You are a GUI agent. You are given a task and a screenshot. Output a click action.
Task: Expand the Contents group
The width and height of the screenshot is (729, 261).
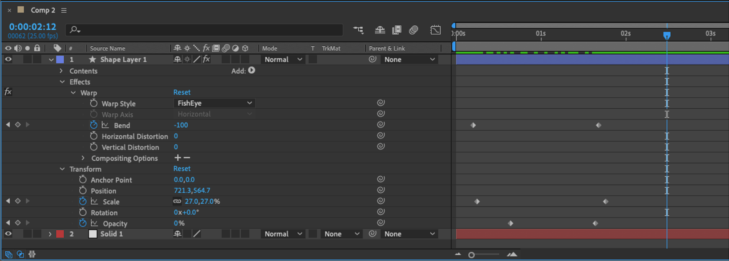[x=61, y=71]
